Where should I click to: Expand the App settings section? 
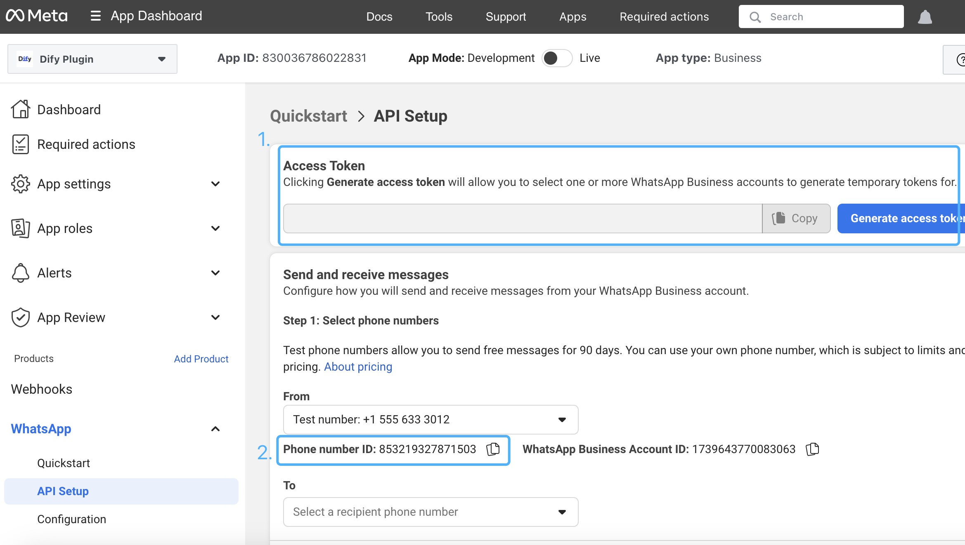click(215, 184)
